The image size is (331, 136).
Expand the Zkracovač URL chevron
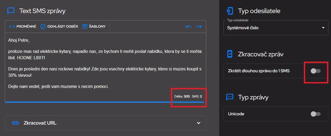pyautogui.click(x=198, y=123)
